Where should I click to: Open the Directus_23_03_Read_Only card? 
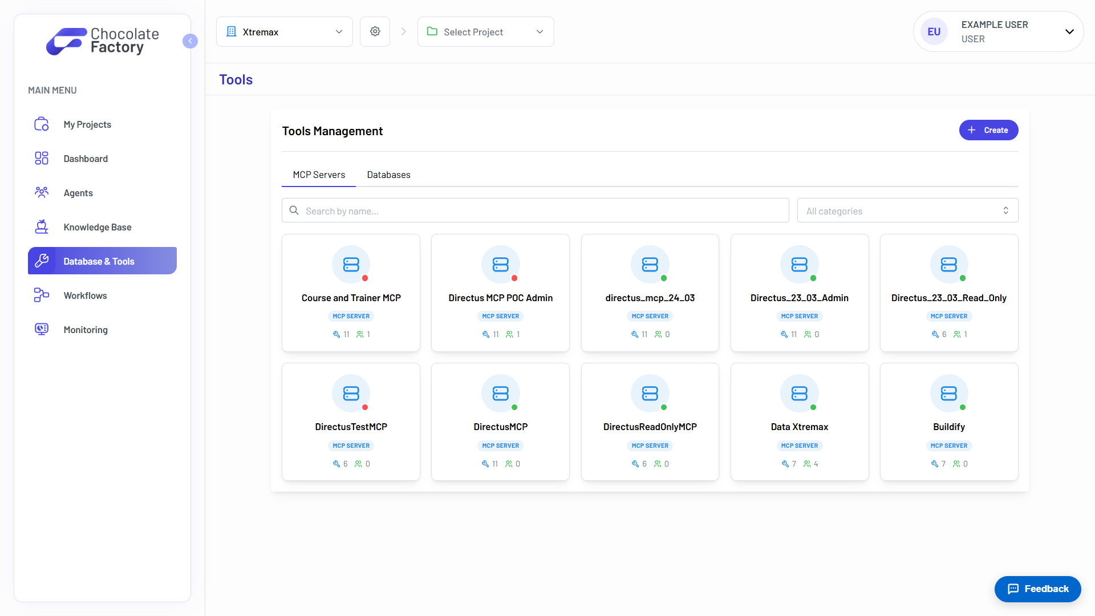[x=949, y=293]
